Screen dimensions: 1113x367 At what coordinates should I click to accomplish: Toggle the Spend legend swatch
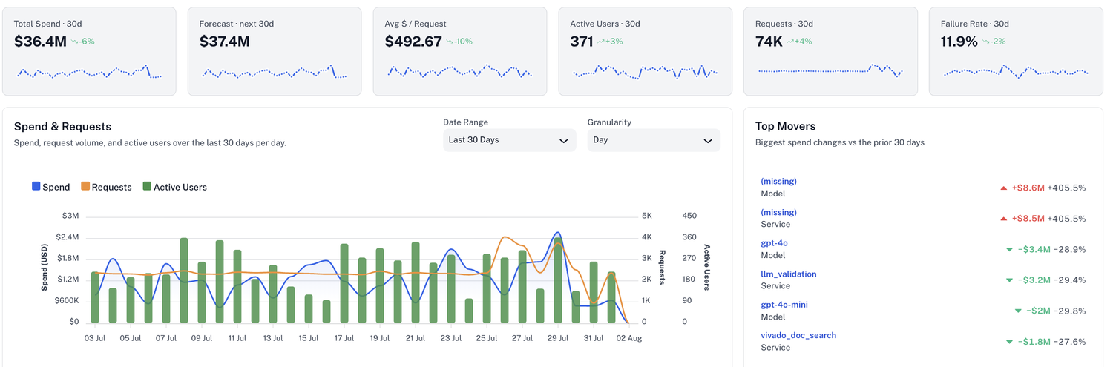coord(36,187)
